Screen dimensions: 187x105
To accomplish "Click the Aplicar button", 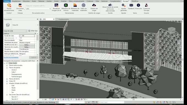I will click(x=34, y=58).
